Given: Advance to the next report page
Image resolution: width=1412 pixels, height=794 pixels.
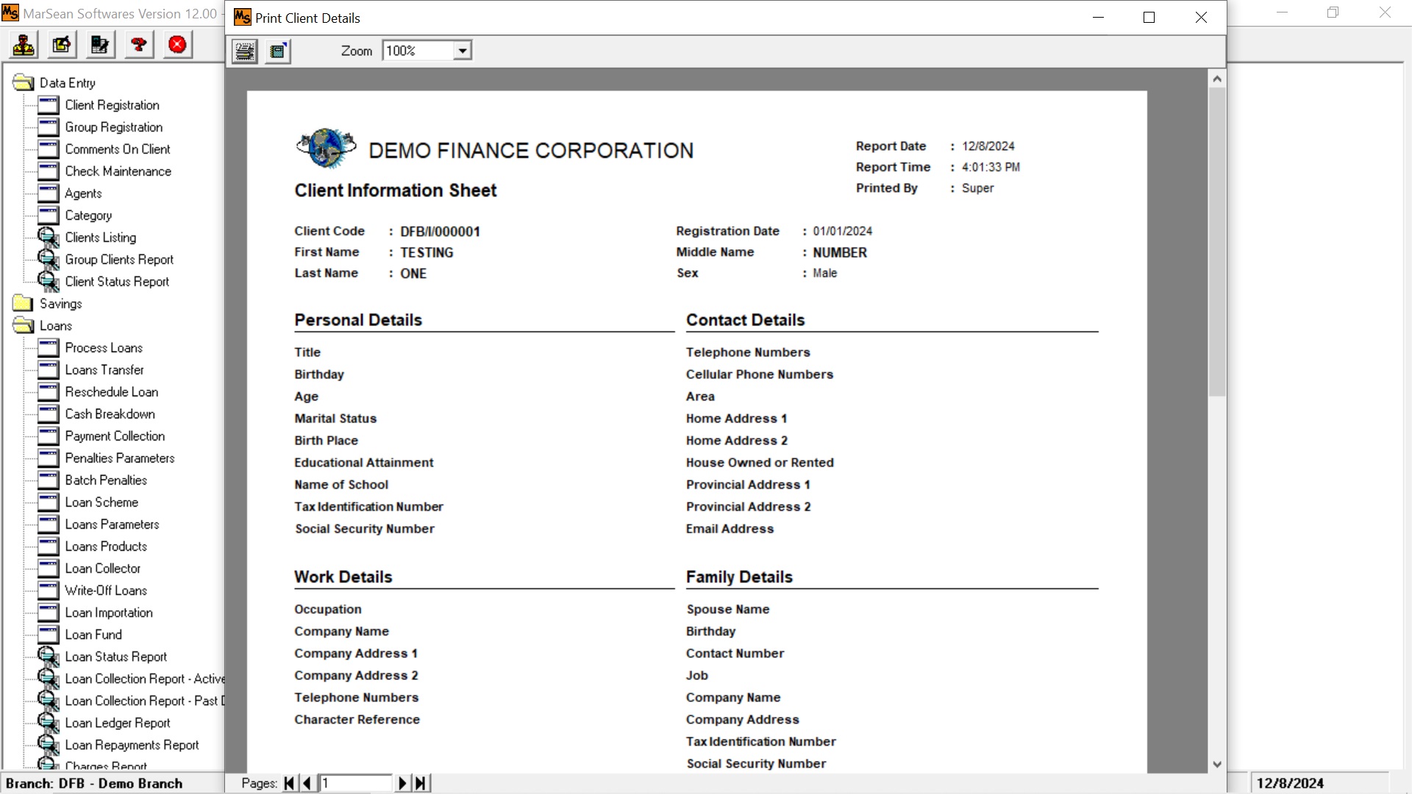Looking at the screenshot, I should (x=402, y=783).
